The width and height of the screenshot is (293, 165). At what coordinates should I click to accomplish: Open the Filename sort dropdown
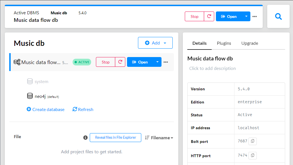(x=159, y=138)
